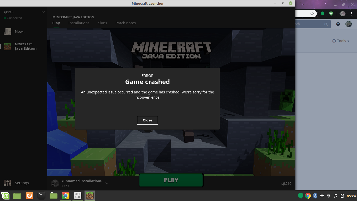Click the Chrome icon in system tray

[x=308, y=196]
